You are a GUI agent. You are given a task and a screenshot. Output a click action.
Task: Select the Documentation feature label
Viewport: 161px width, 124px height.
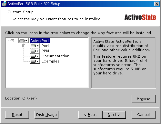coord(55,56)
